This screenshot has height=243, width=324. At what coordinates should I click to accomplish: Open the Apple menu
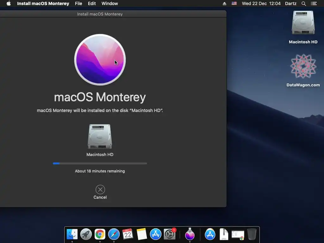9,3
